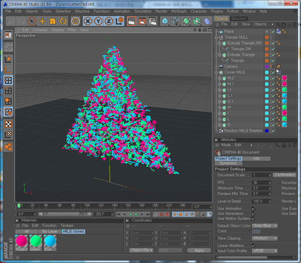
Task: Show All materials filter
Action: pos(27,231)
